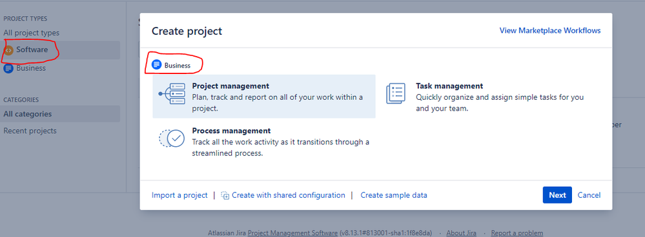Select the Project management template title
Viewport: 645px width, 237px height.
click(230, 86)
